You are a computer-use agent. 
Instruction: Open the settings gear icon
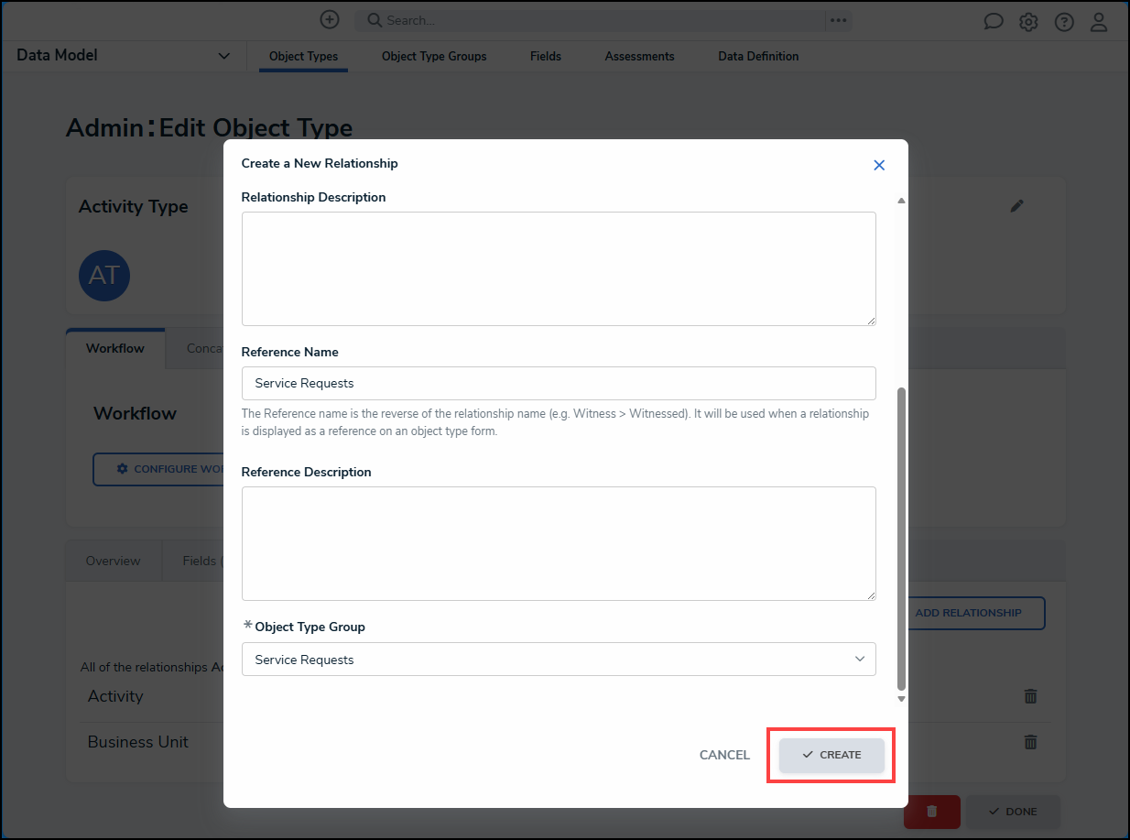pos(1028,22)
